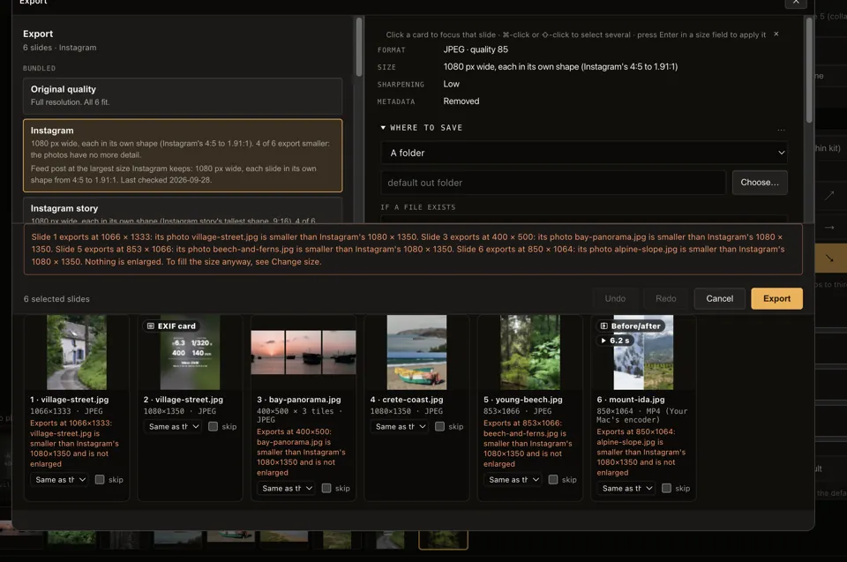
Task: Select the down-right arrow in the background panel
Action: point(829,259)
